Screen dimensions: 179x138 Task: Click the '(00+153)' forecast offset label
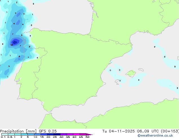(170, 131)
